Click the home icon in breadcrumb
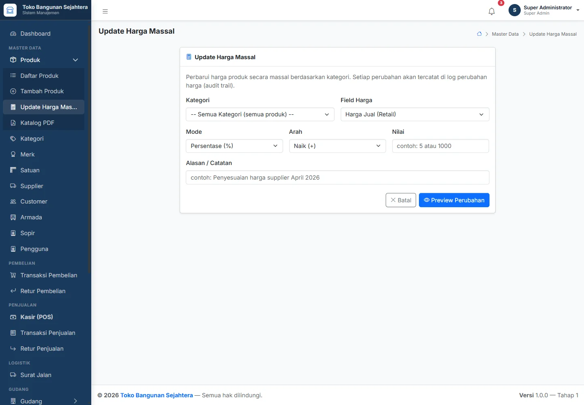The image size is (584, 405). 479,34
